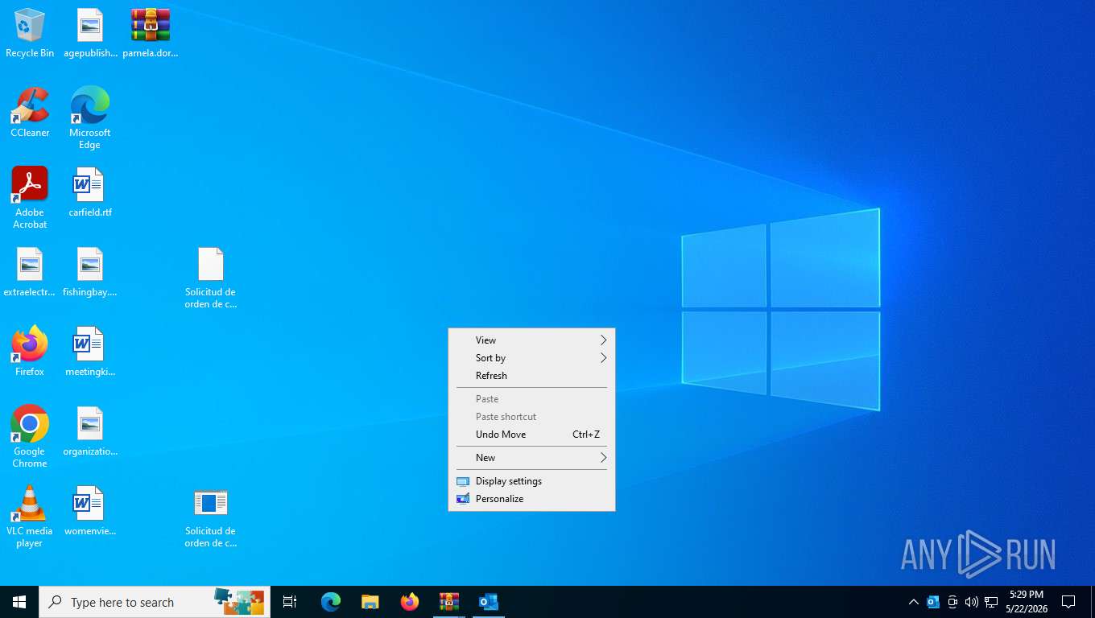1095x618 pixels.
Task: Expand the Sort by submenu
Action: (x=531, y=358)
